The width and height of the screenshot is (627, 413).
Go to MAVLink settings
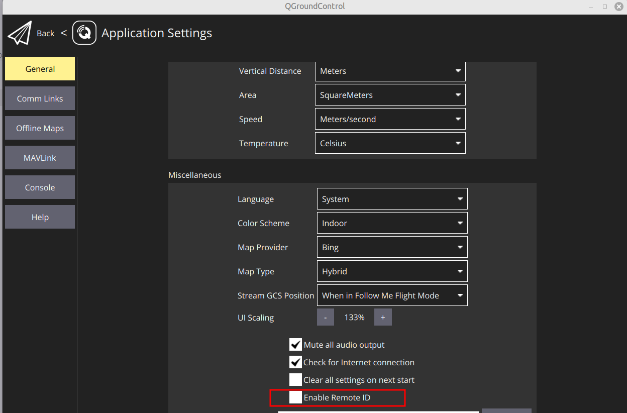click(40, 158)
